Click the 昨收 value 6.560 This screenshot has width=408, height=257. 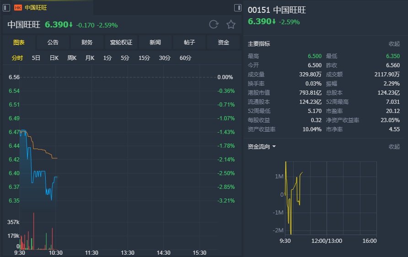pyautogui.click(x=393, y=65)
